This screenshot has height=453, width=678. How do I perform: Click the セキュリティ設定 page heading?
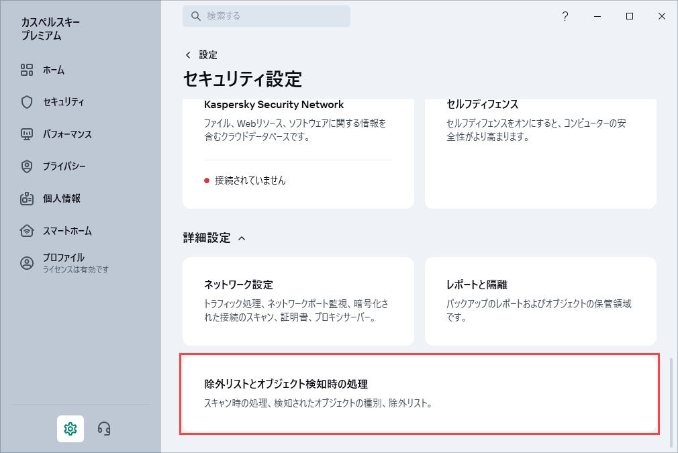(x=242, y=79)
